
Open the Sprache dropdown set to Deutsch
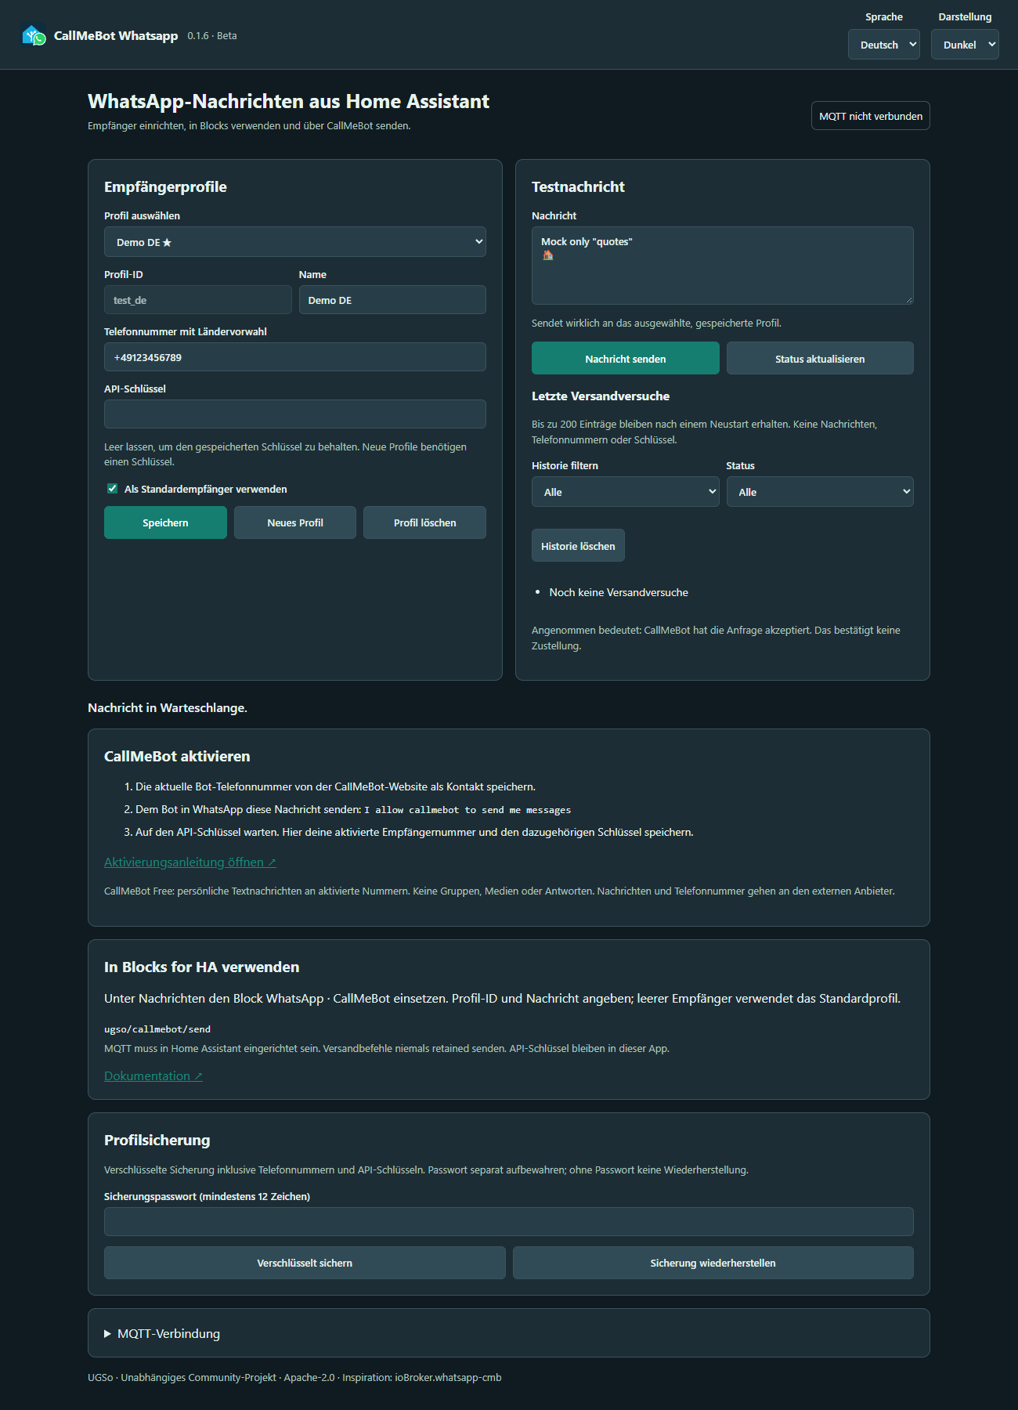(884, 45)
